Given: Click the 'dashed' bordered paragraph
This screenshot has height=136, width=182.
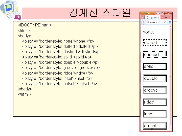Looking at the screenshot, I should tap(155, 54).
